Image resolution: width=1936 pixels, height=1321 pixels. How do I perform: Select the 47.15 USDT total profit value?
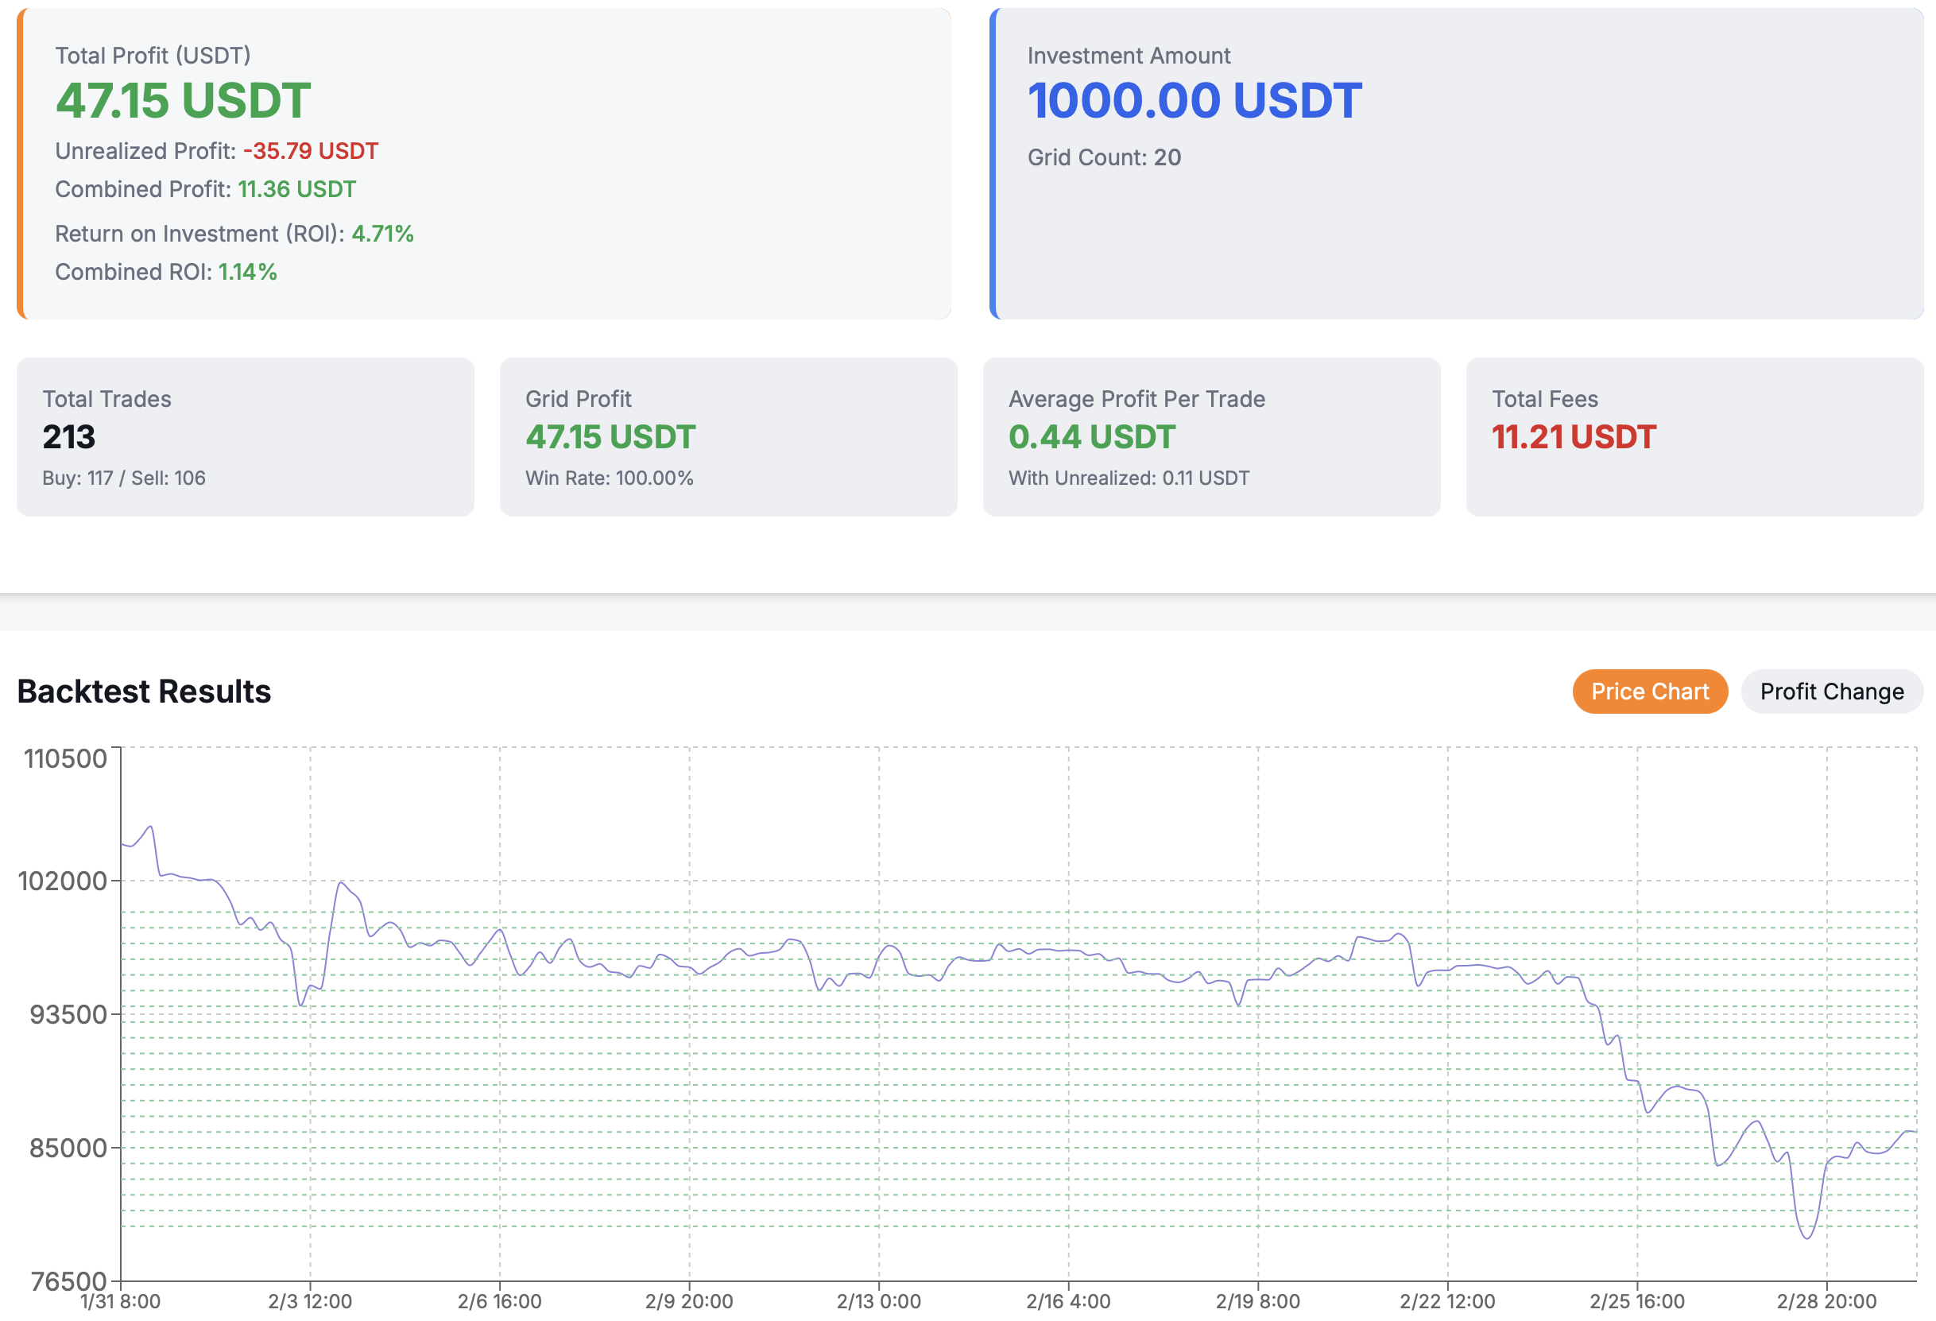point(184,101)
